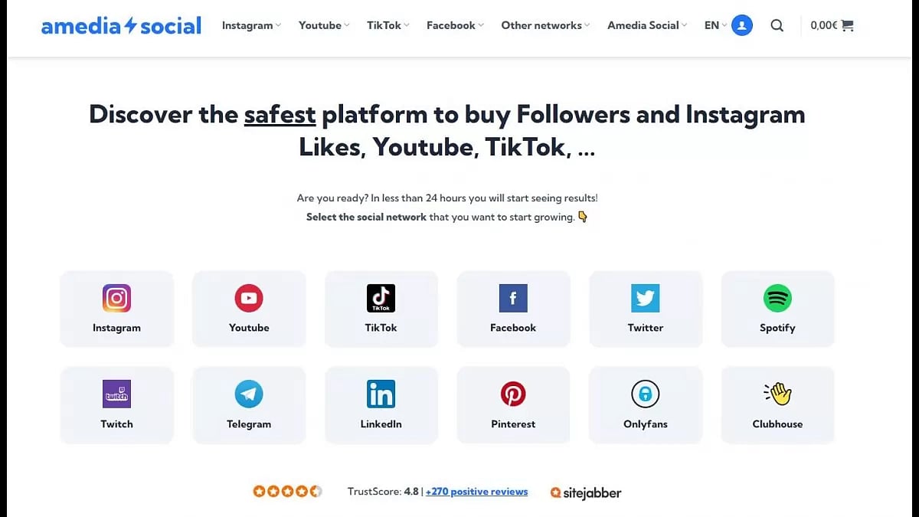Open the user account icon
The width and height of the screenshot is (919, 517).
[741, 25]
